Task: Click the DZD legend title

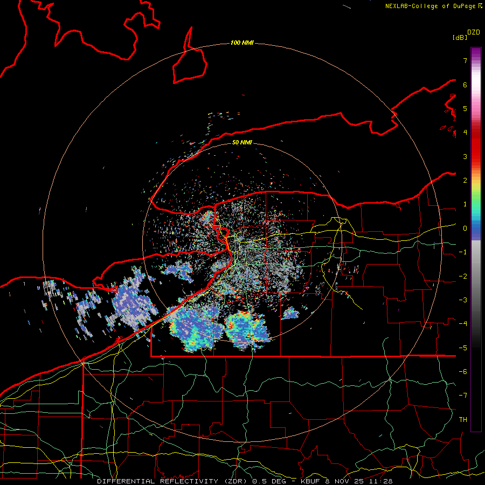Action: [x=473, y=32]
